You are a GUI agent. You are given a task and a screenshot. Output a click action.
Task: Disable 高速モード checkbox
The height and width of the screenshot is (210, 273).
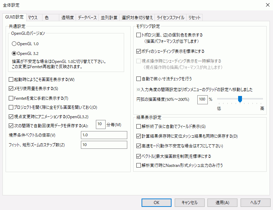click(x=139, y=146)
